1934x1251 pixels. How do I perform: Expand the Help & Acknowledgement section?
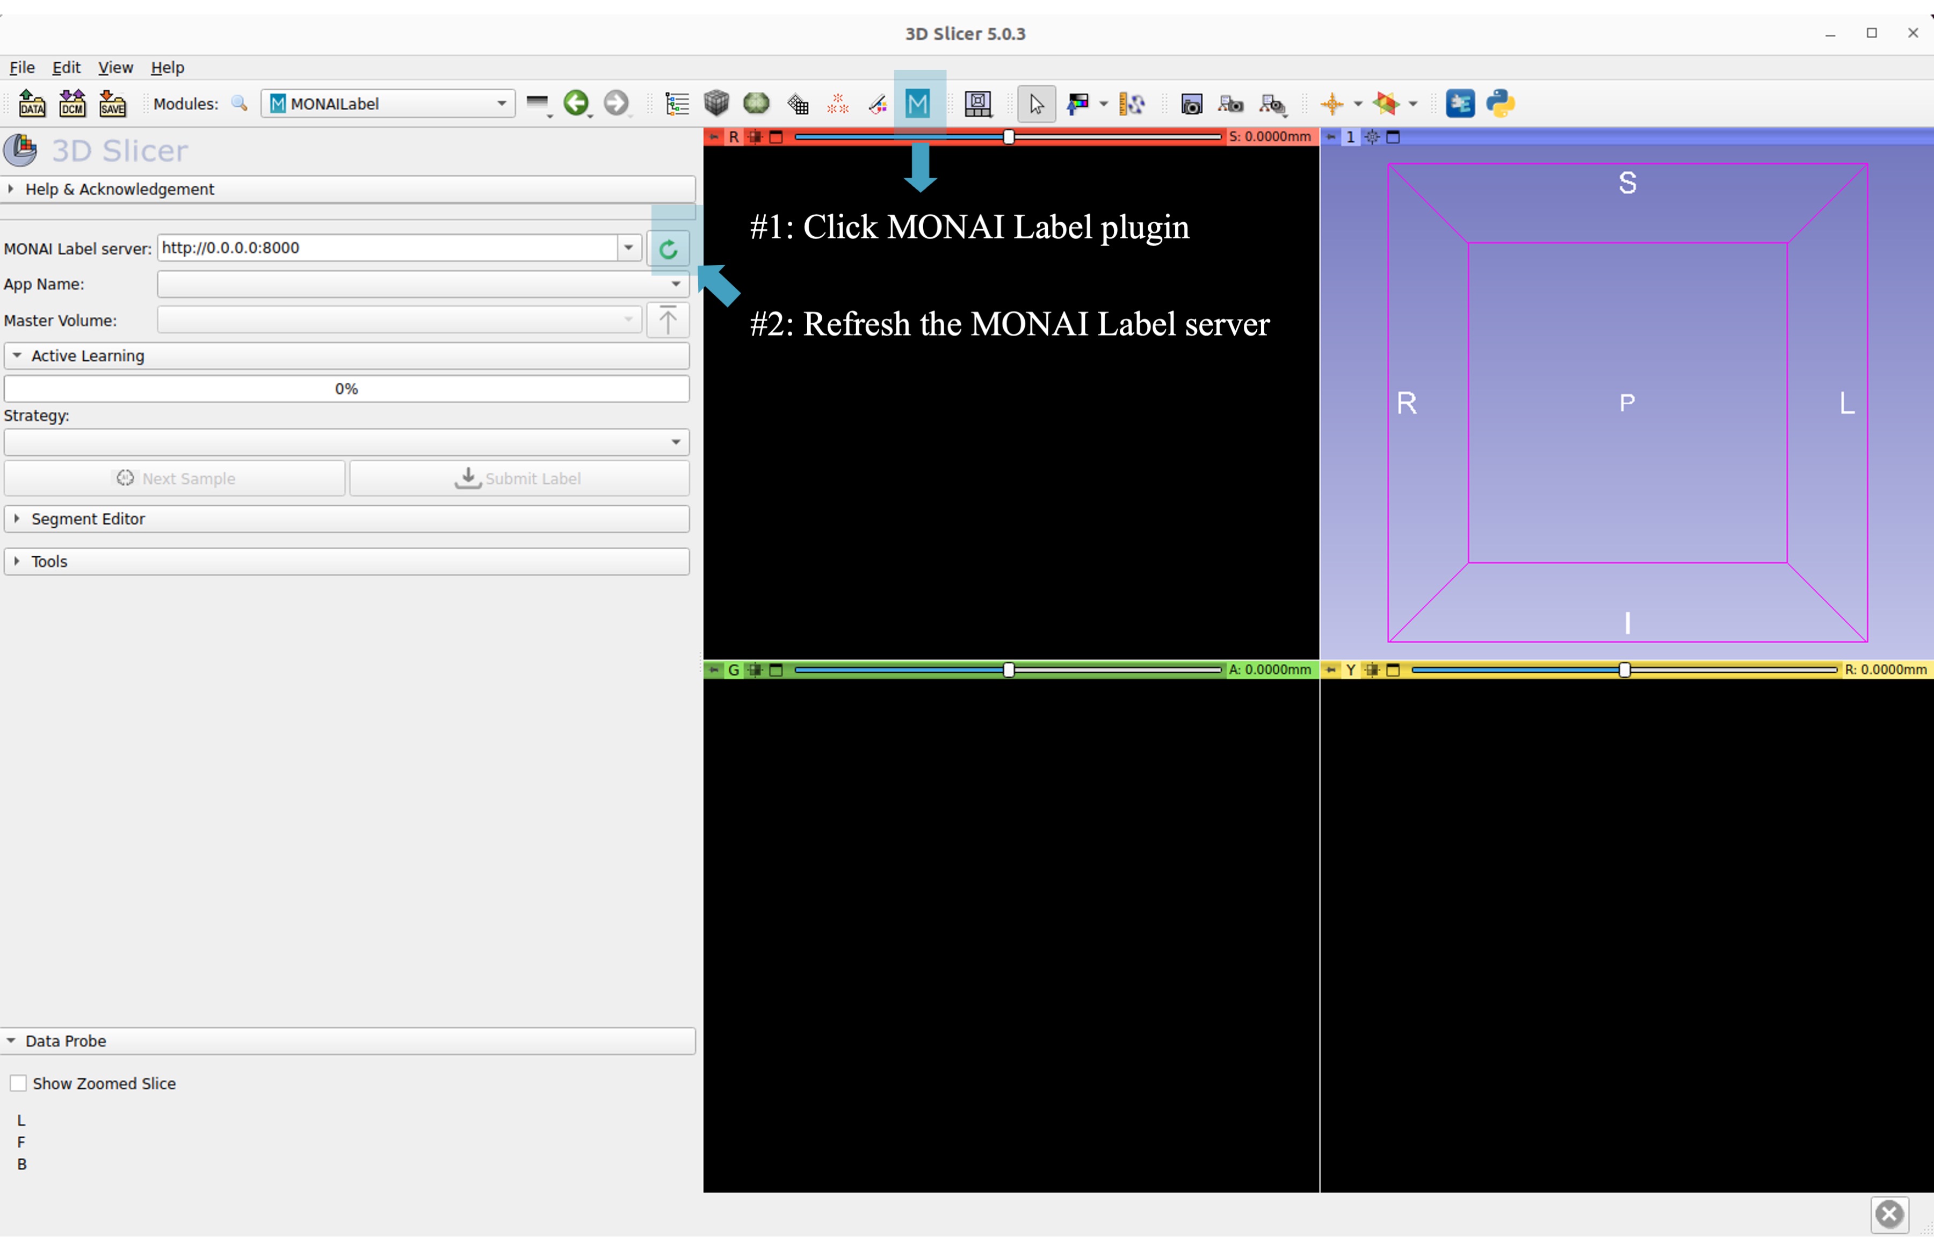348,190
